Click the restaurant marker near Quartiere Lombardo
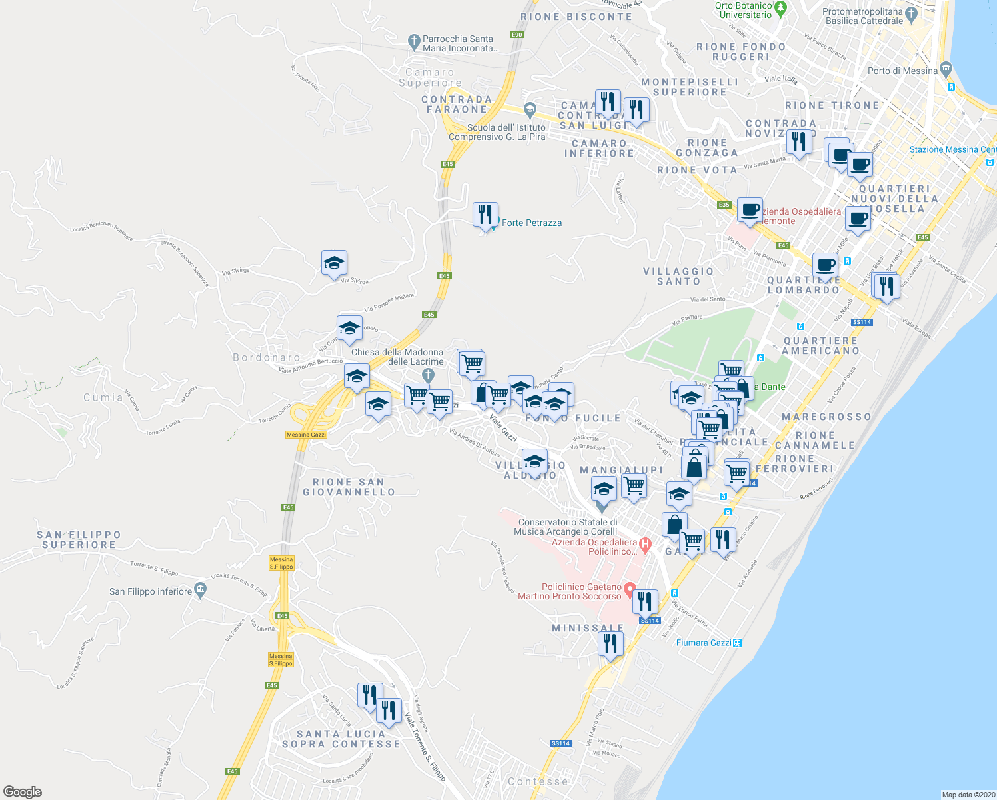997x800 pixels. click(x=886, y=287)
